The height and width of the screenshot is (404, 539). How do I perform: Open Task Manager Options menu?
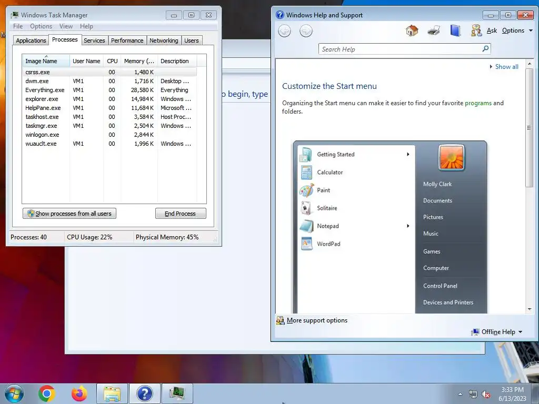(41, 26)
